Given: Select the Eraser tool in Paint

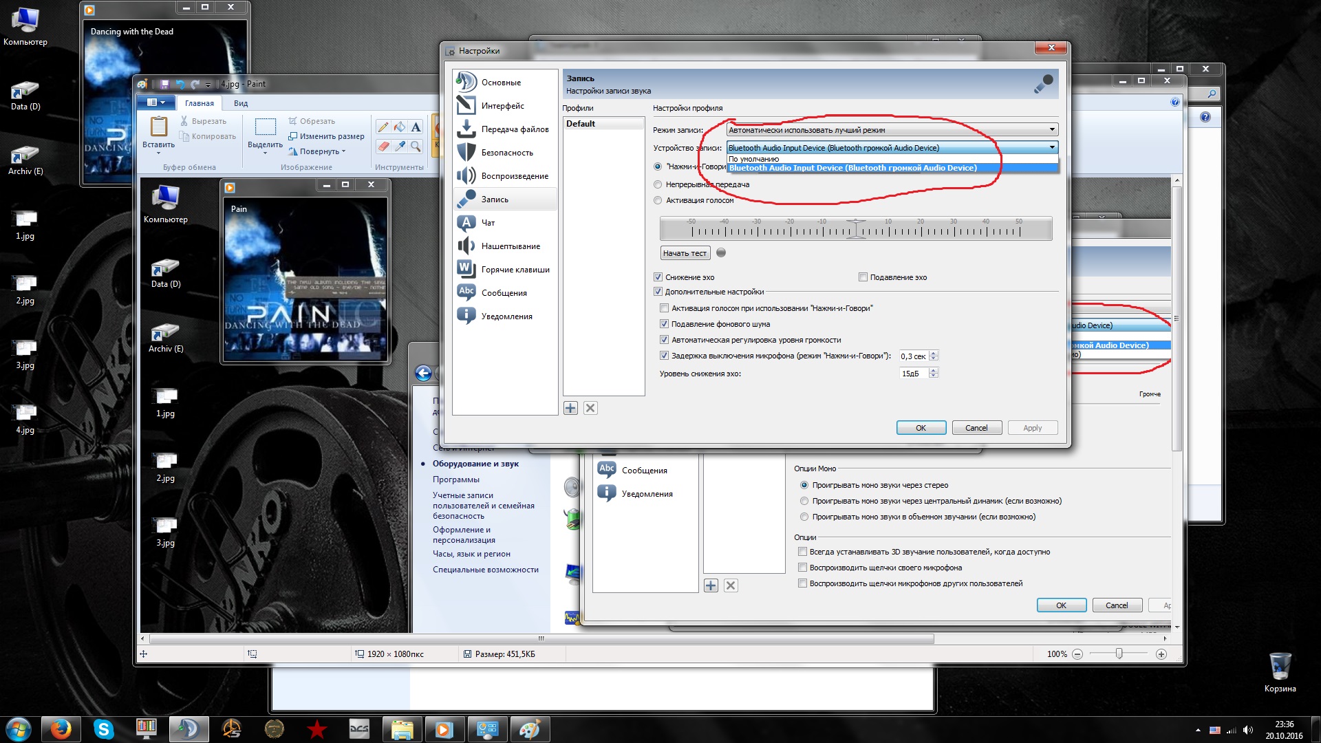Looking at the screenshot, I should pyautogui.click(x=383, y=146).
